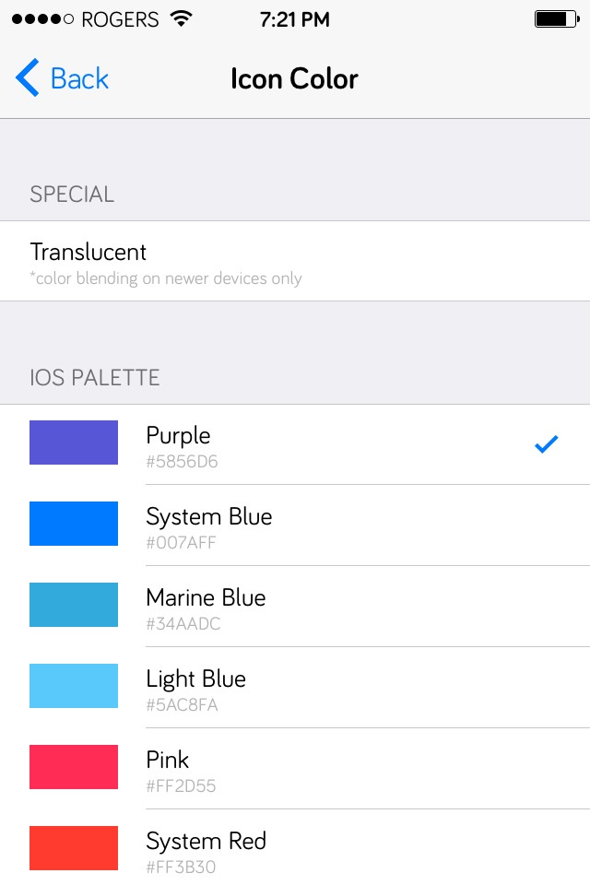Tap the blue checkmark beside Purple
The image size is (590, 885).
point(547,444)
